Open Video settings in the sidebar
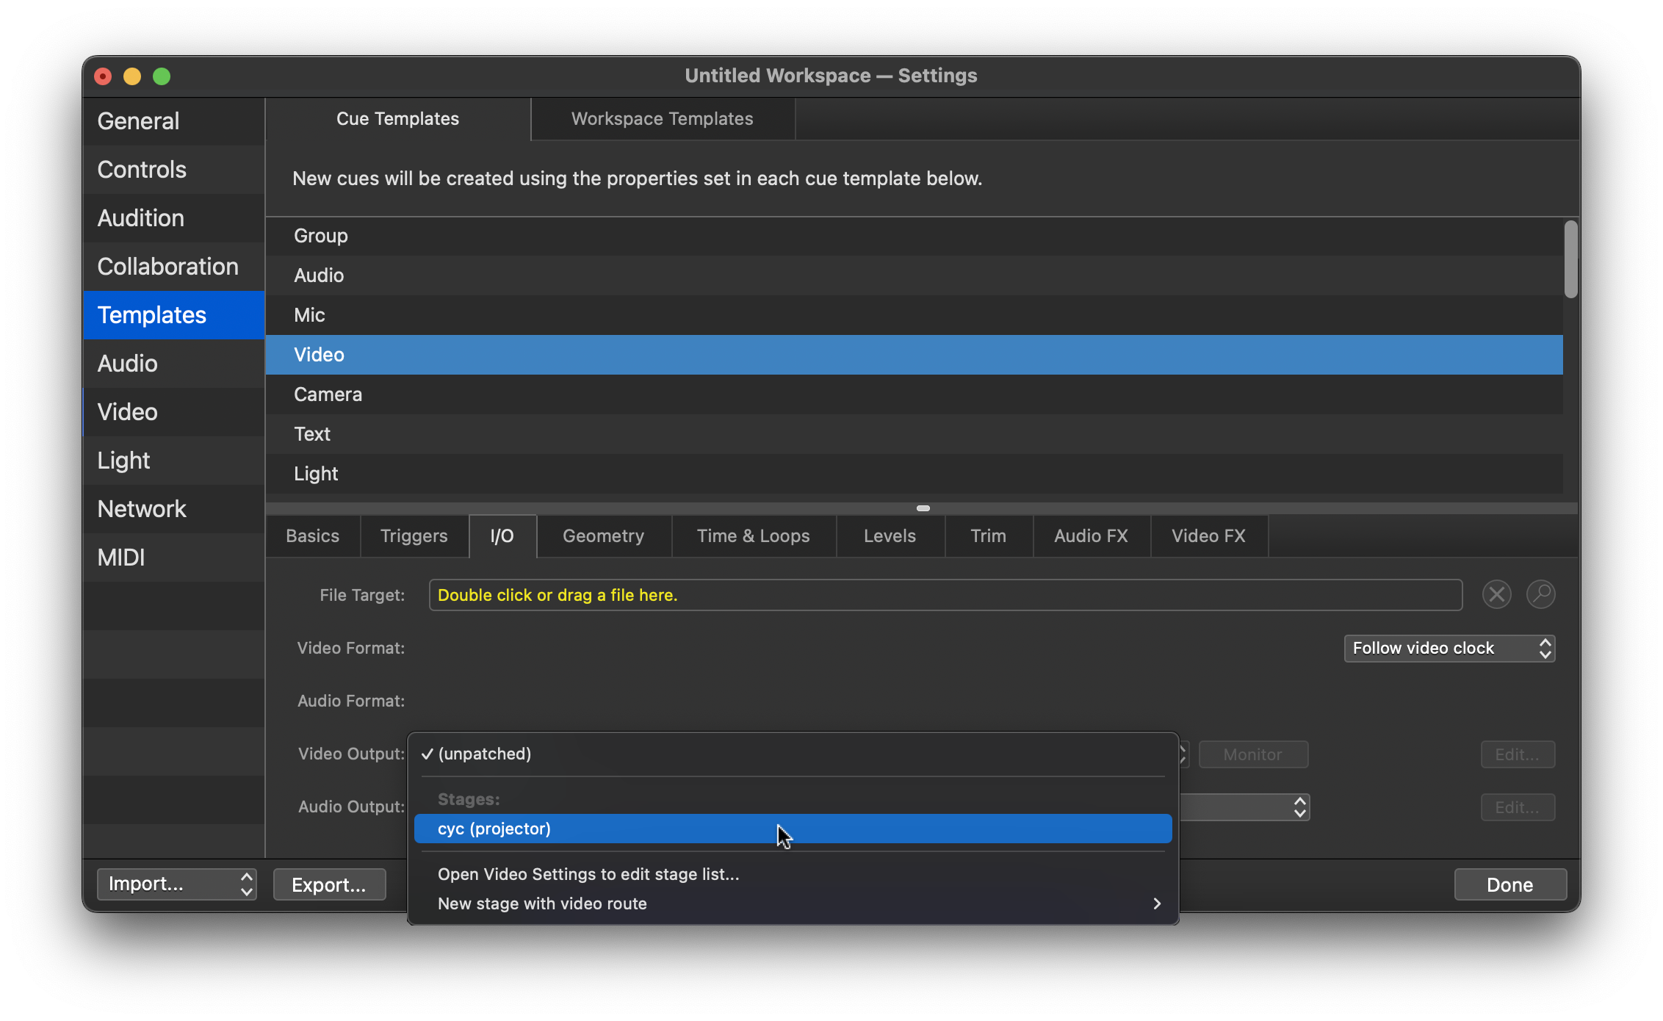 174,412
